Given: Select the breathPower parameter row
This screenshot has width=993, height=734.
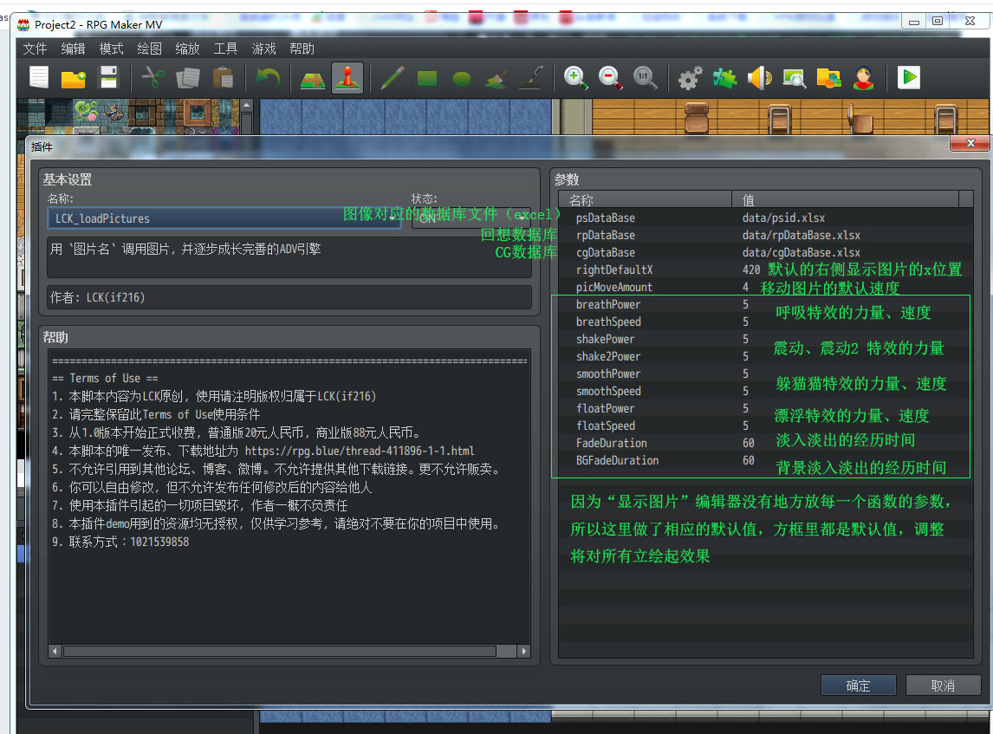Looking at the screenshot, I should tap(765, 305).
